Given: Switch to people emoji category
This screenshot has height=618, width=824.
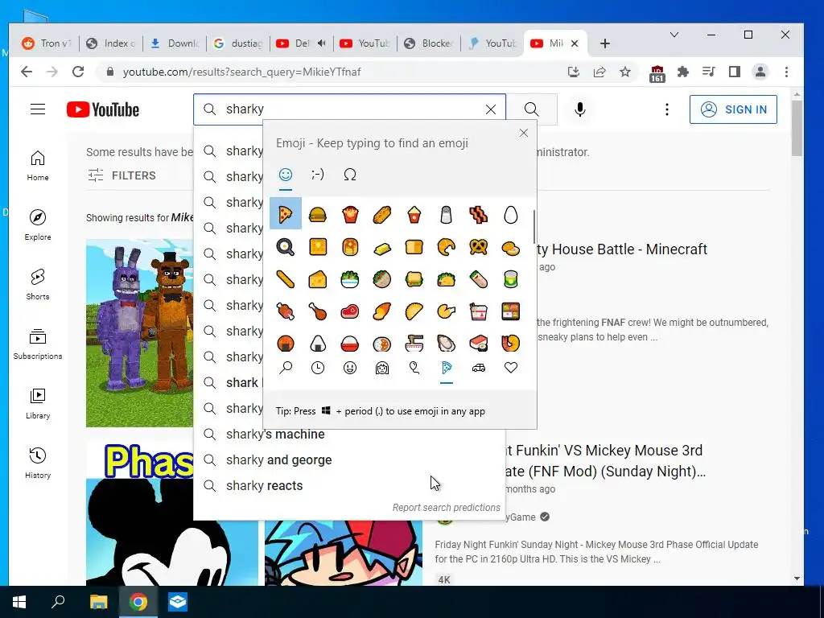Looking at the screenshot, I should [382, 368].
